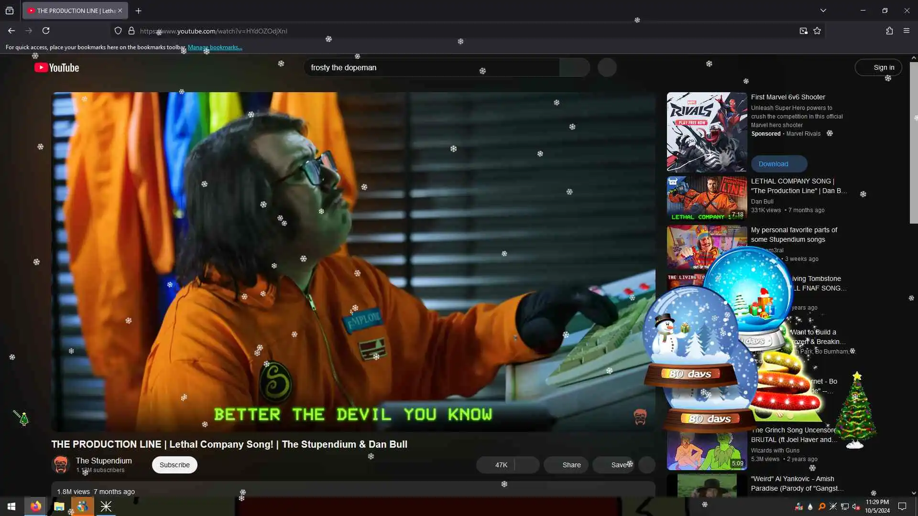Click The Stupendium channel avatar
This screenshot has height=516, width=918.
(61, 464)
